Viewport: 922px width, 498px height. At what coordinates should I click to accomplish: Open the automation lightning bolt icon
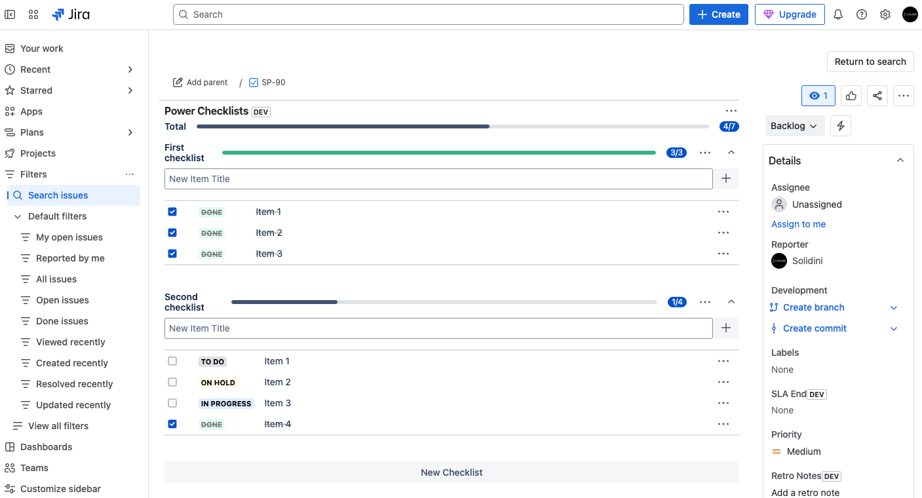(841, 126)
